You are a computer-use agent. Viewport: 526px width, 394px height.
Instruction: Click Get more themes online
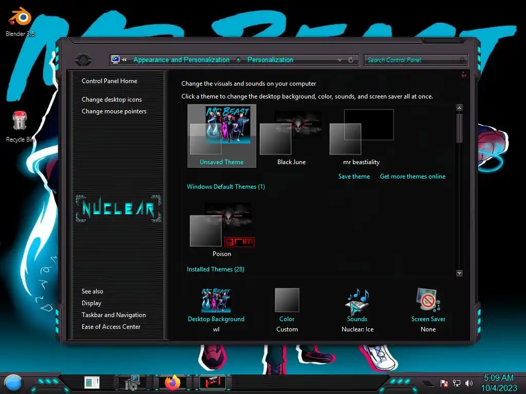click(412, 176)
